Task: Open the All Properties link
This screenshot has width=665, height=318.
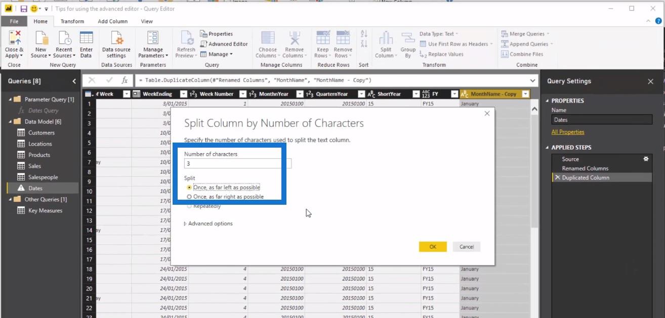Action: 568,132
